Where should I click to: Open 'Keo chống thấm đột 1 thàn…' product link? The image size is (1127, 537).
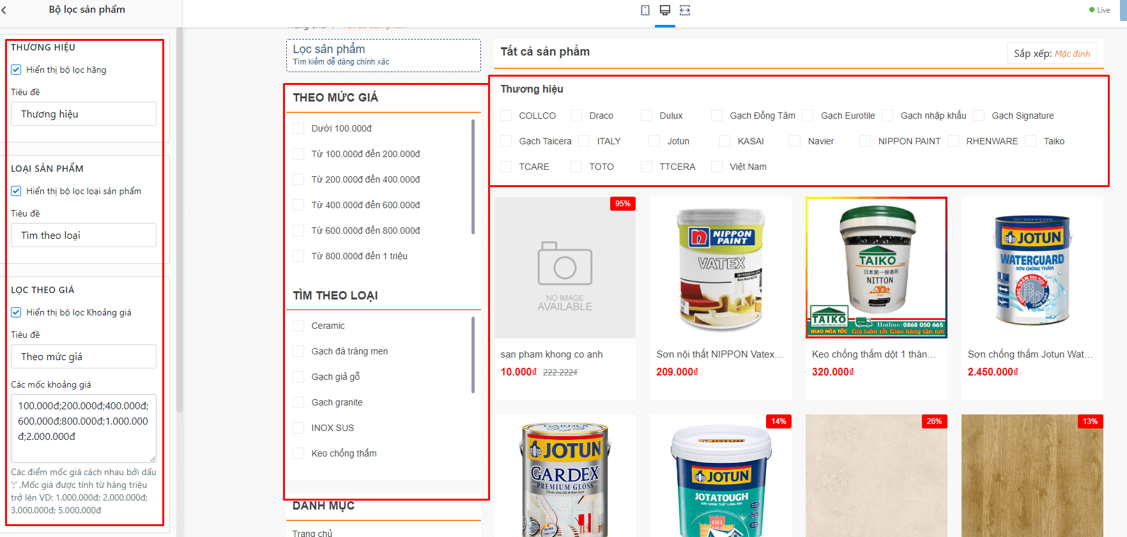tap(874, 354)
